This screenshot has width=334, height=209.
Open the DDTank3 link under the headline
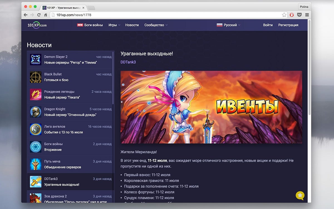click(128, 62)
